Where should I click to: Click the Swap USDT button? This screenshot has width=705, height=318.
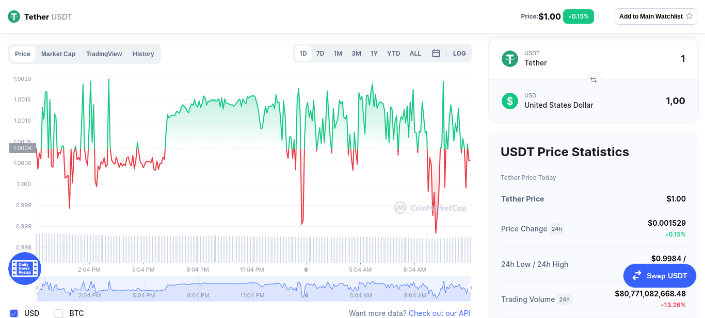660,276
